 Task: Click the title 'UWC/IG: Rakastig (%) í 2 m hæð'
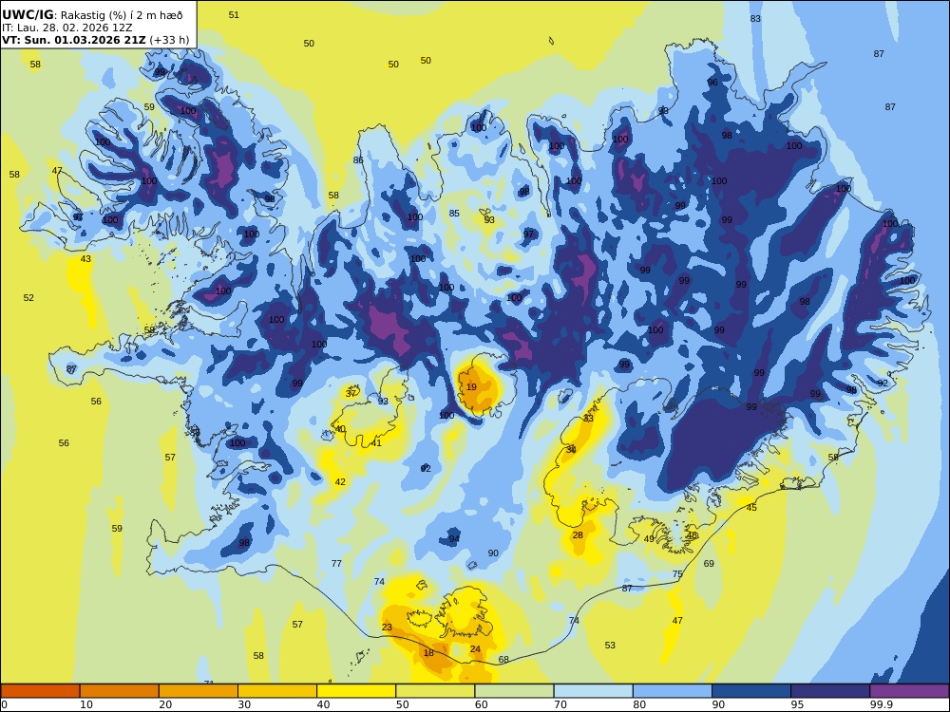92,15
